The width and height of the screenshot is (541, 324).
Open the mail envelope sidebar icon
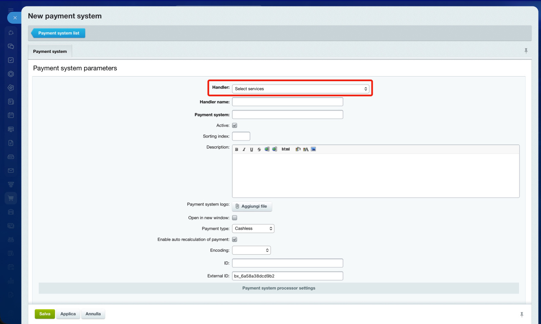point(11,170)
